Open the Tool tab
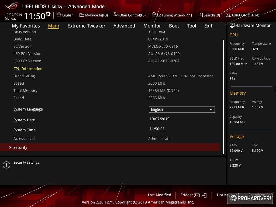The image size is (276, 207). [191, 26]
